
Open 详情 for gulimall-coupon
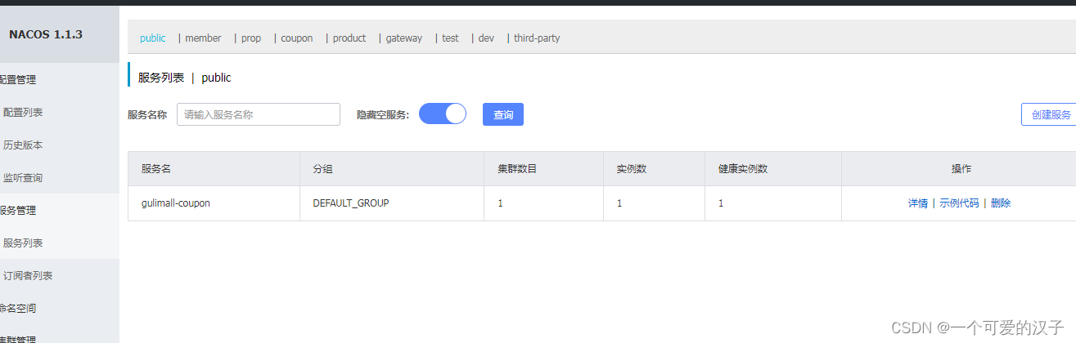(x=918, y=203)
